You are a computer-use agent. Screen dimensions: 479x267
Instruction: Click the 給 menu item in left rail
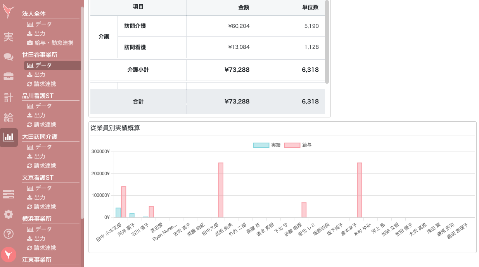[9, 117]
